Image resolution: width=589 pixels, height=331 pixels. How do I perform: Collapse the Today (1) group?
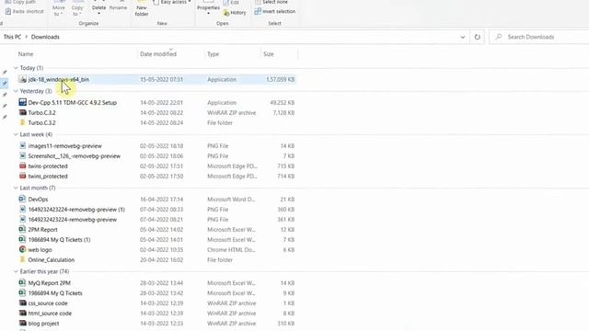point(16,68)
